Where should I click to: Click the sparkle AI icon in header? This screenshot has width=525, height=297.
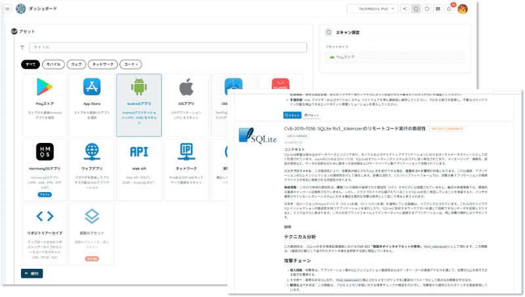(x=405, y=9)
